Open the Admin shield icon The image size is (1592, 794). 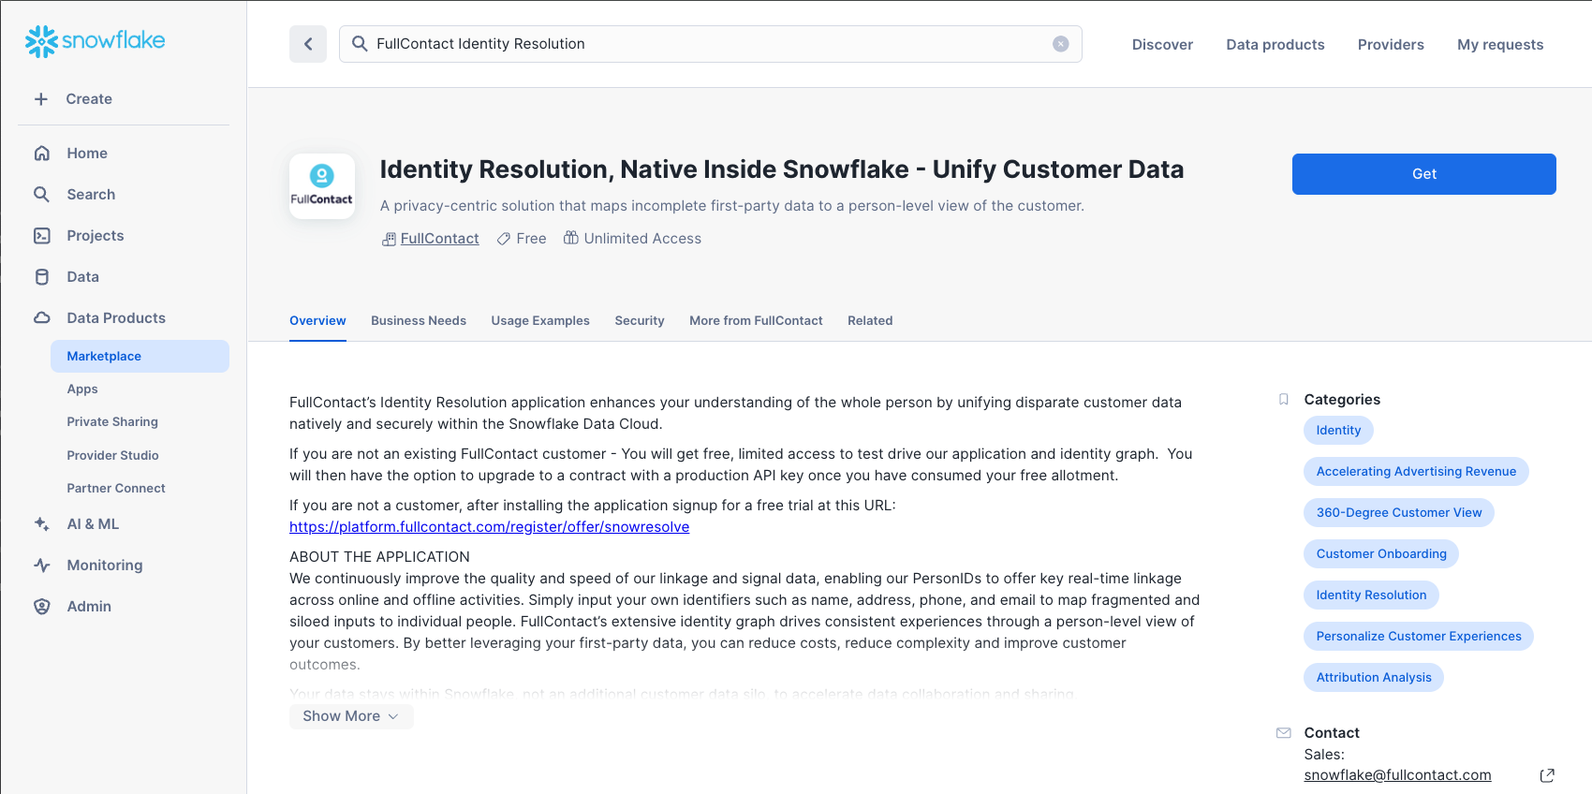(x=42, y=607)
